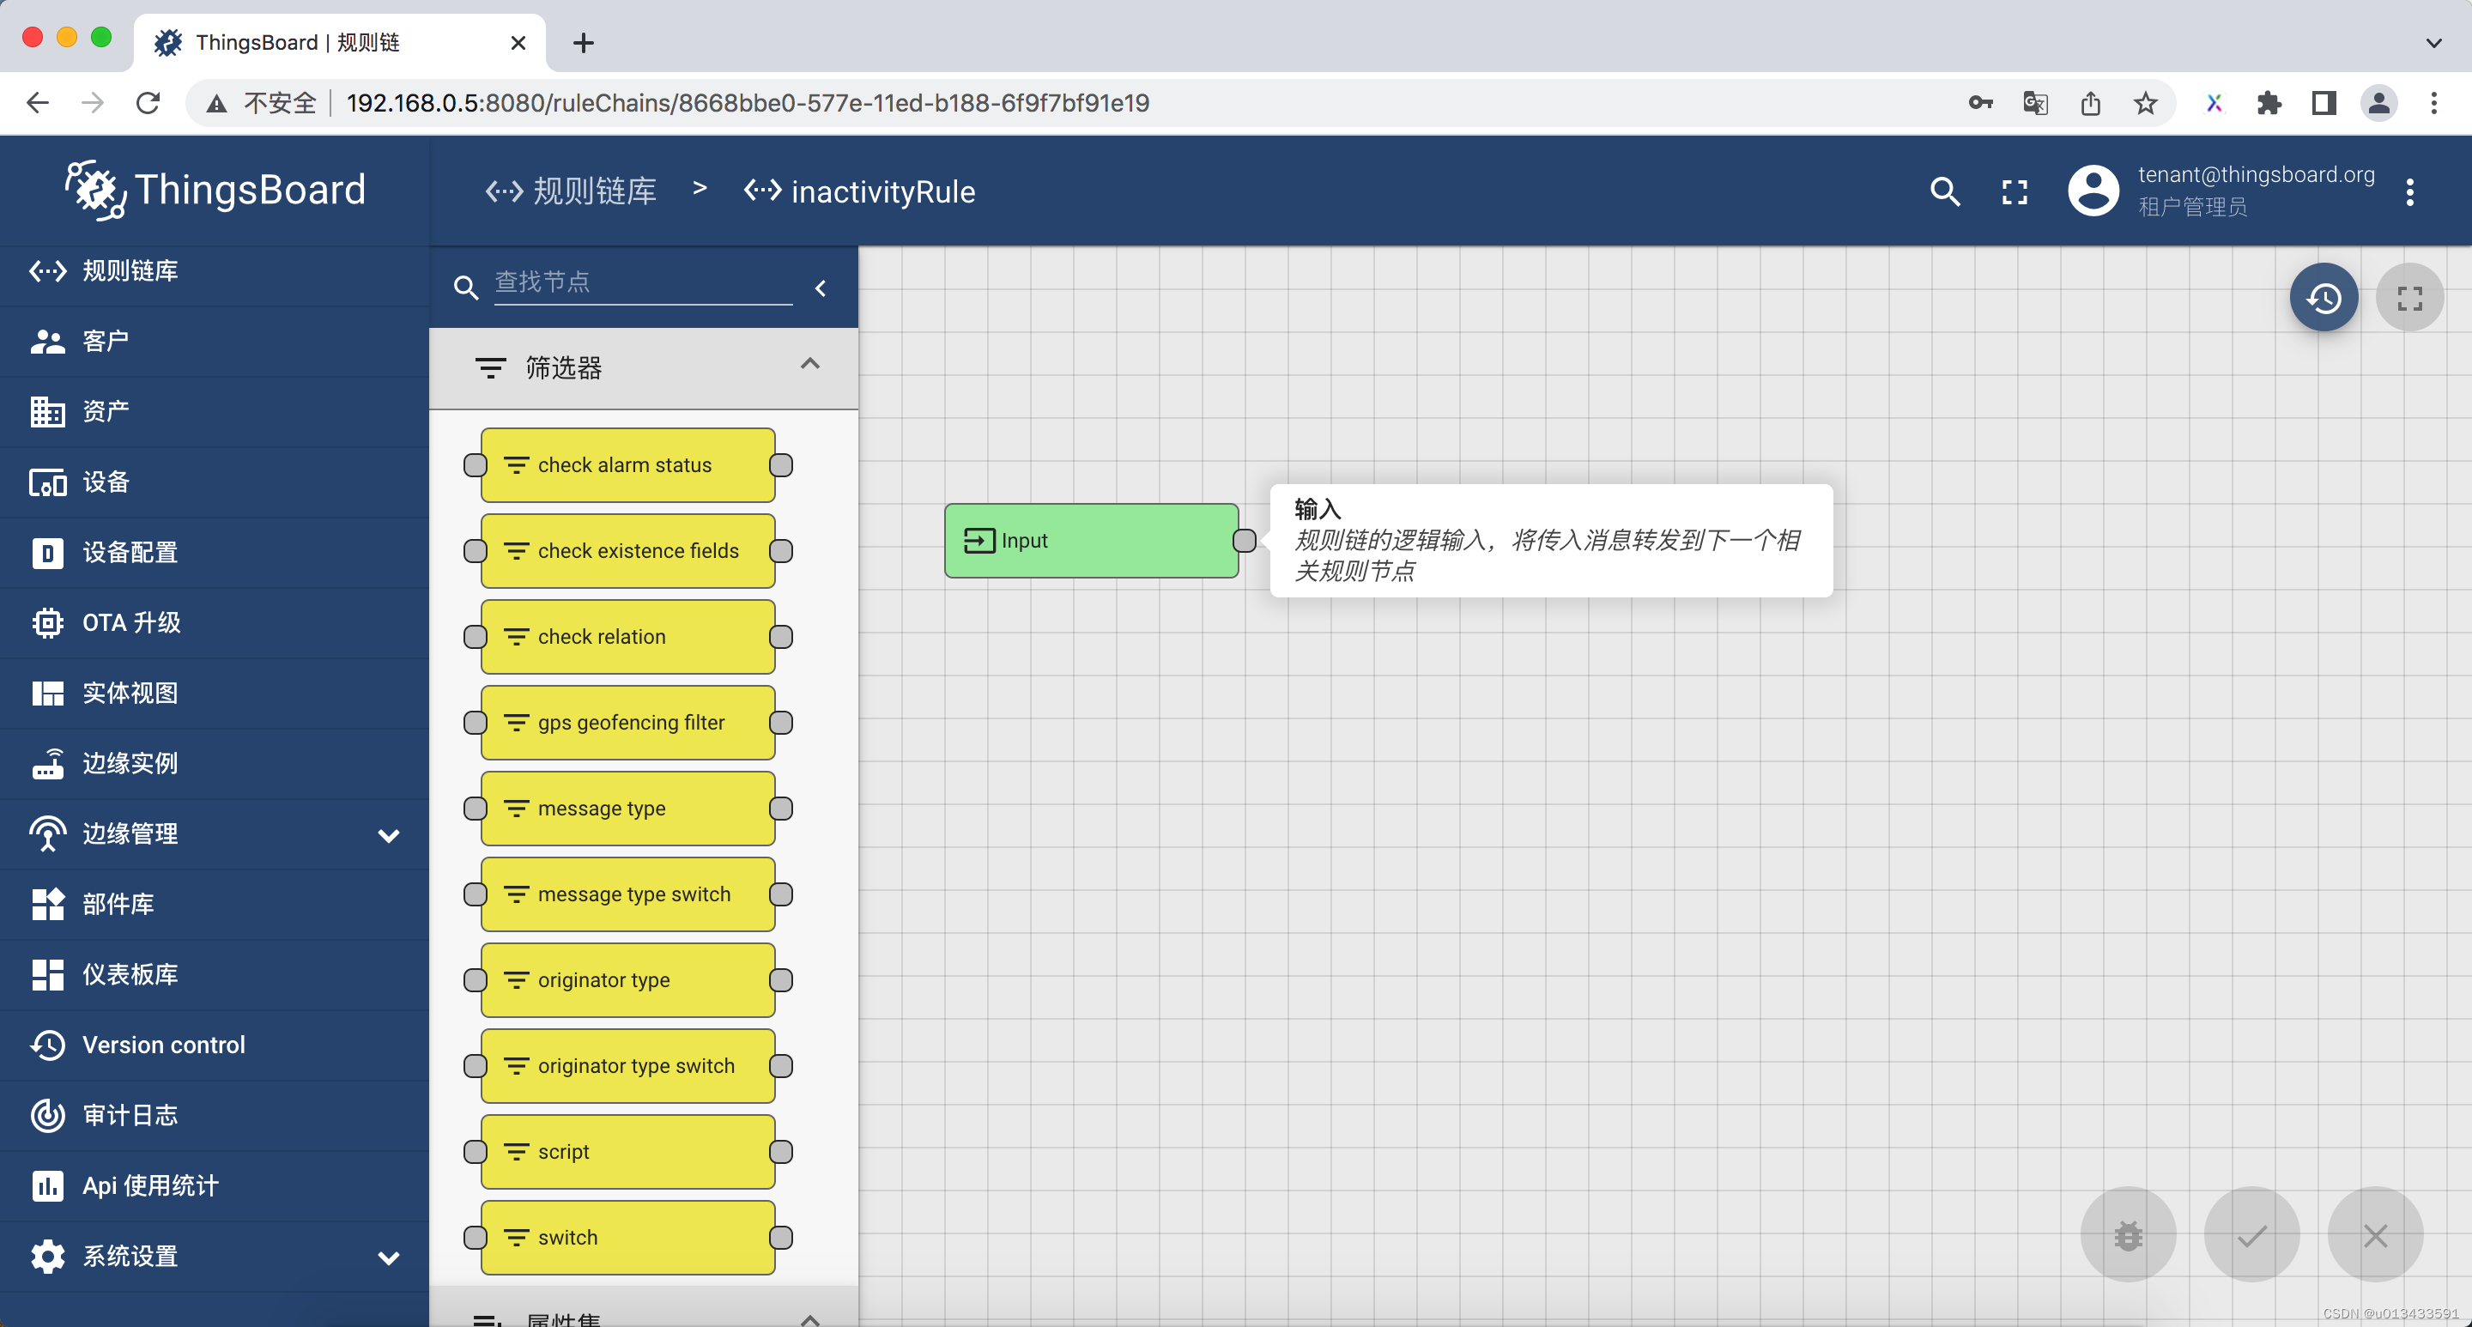Select the gps geofencing filter node
The height and width of the screenshot is (1327, 2472).
(x=627, y=723)
